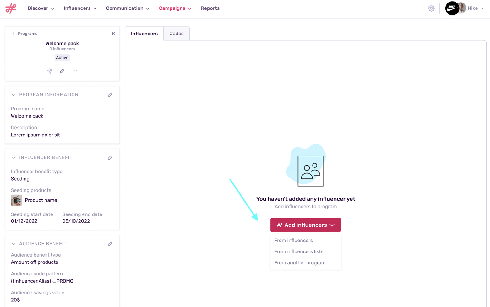The image size is (490, 307).
Task: Collapse the Program Information section
Action: (14, 95)
